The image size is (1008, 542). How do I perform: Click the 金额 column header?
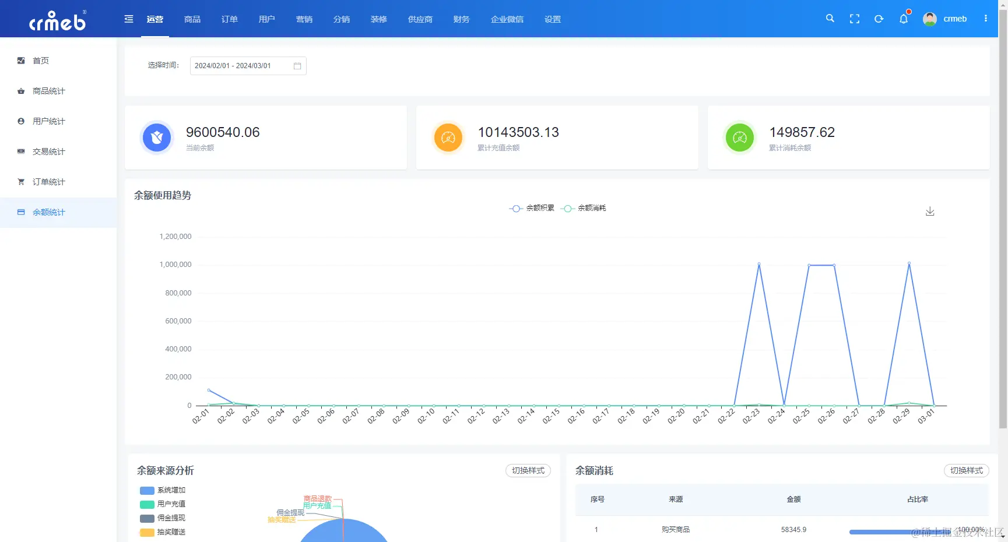[793, 499]
